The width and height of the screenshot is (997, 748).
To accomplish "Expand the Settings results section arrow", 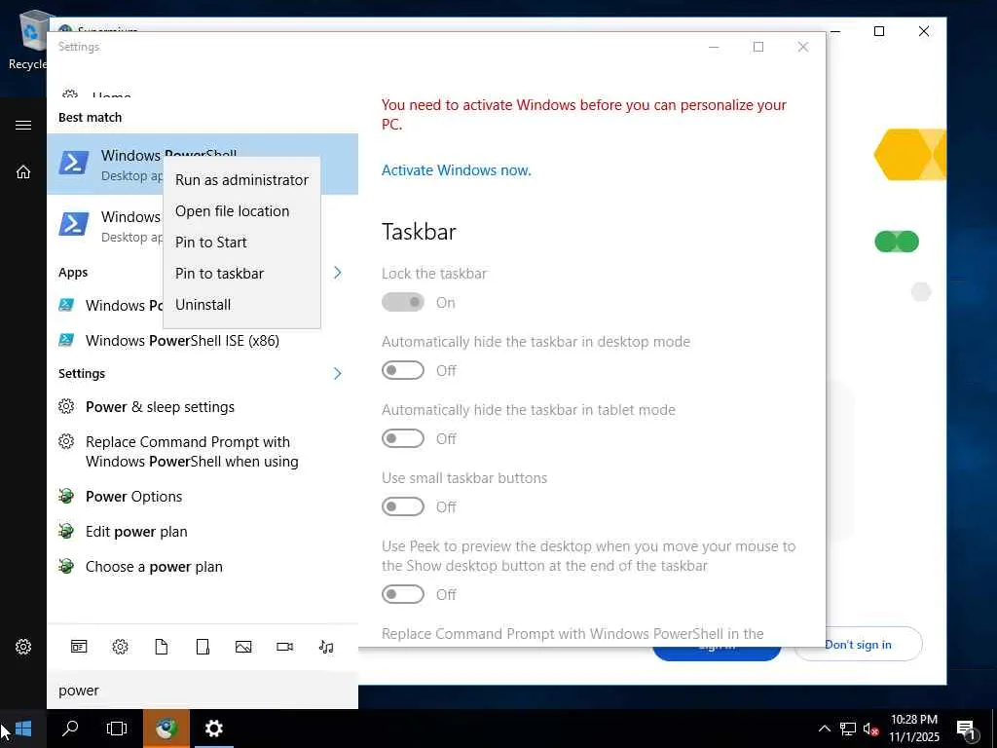I will click(338, 373).
